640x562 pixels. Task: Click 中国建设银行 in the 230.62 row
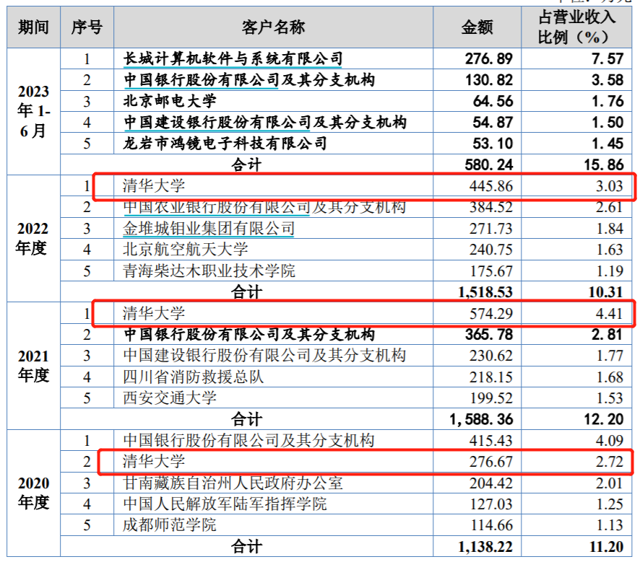pos(170,356)
